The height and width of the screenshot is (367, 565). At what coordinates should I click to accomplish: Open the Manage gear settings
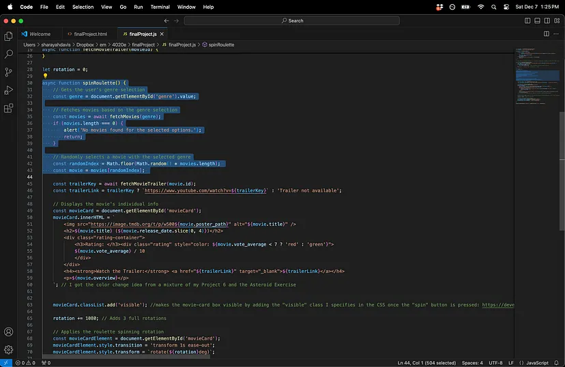click(x=9, y=349)
